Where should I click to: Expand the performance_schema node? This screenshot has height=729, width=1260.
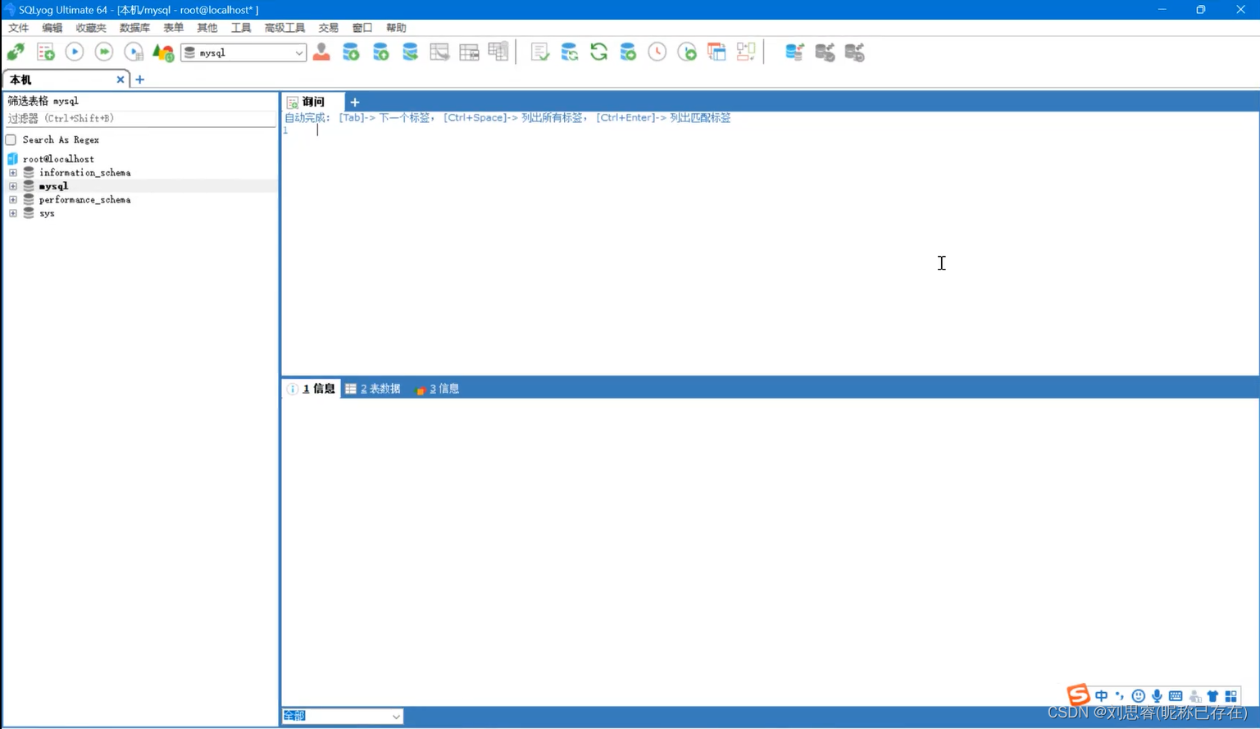[x=13, y=200]
